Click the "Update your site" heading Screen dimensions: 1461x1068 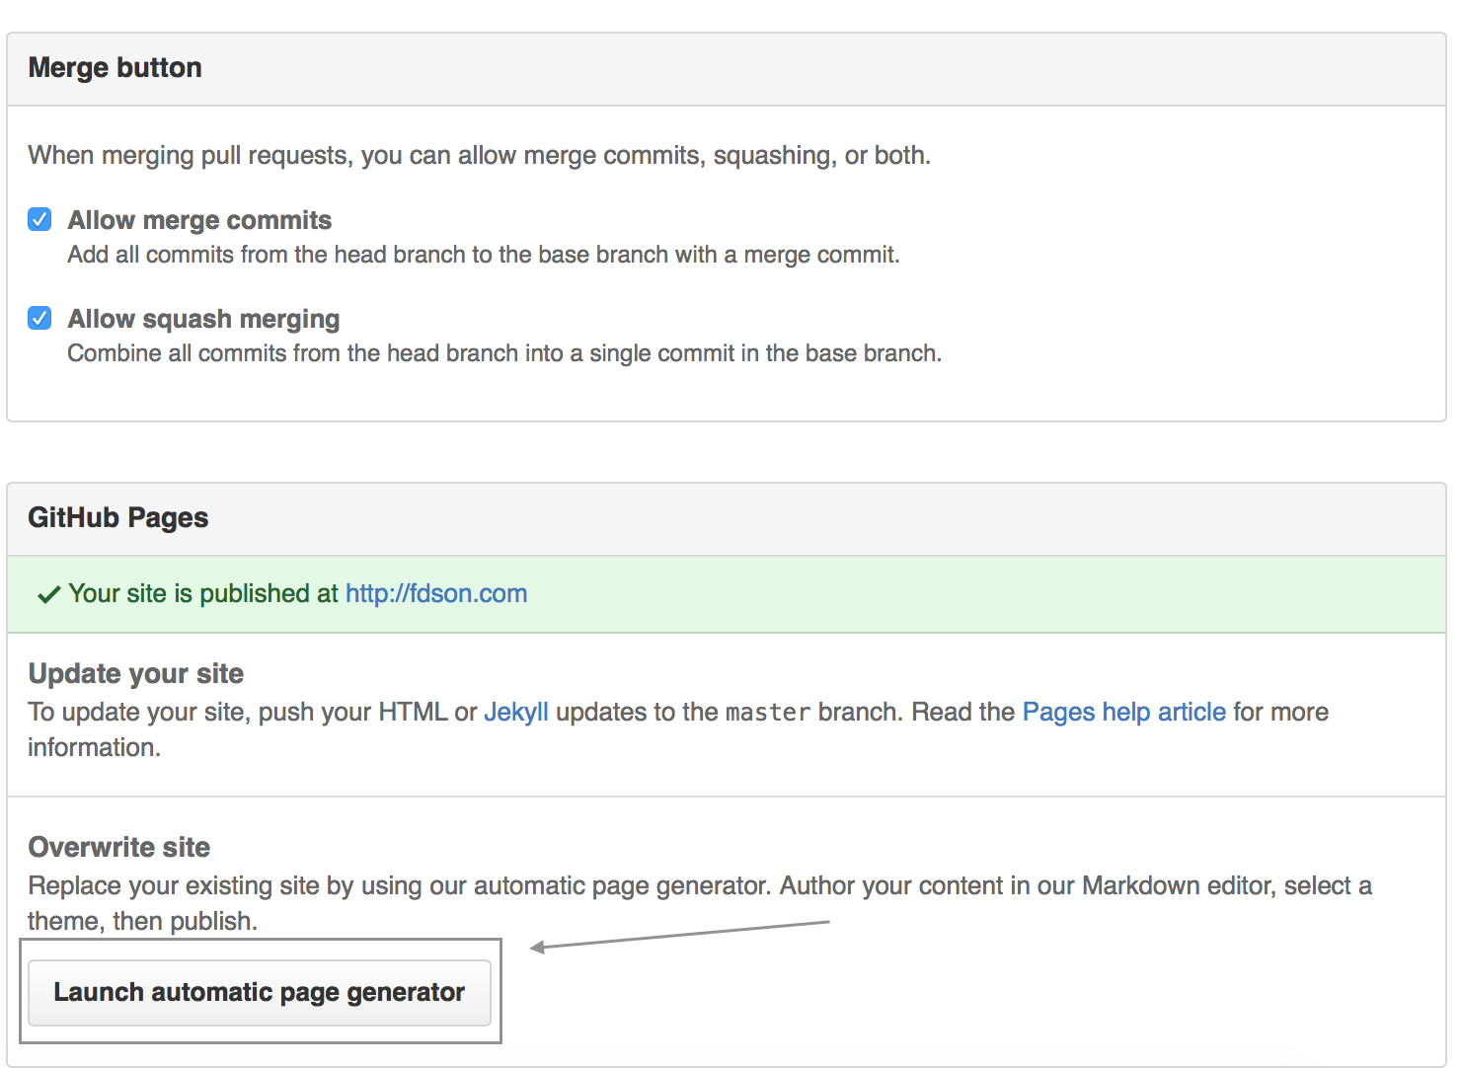click(136, 673)
